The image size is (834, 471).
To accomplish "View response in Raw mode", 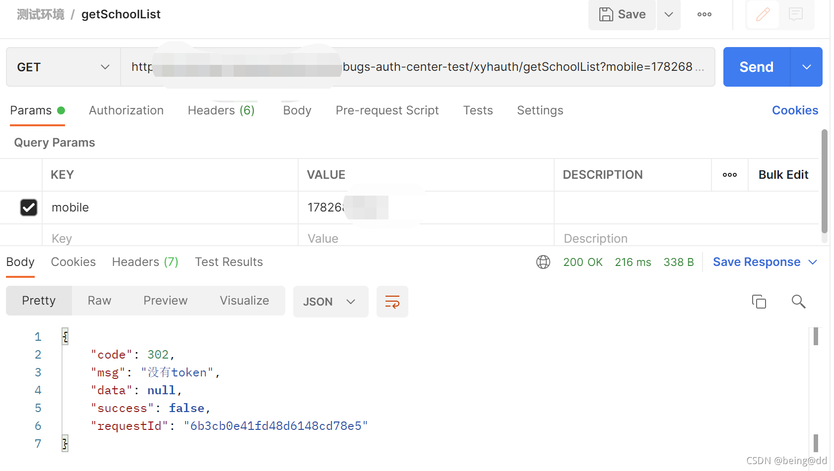I will 99,300.
